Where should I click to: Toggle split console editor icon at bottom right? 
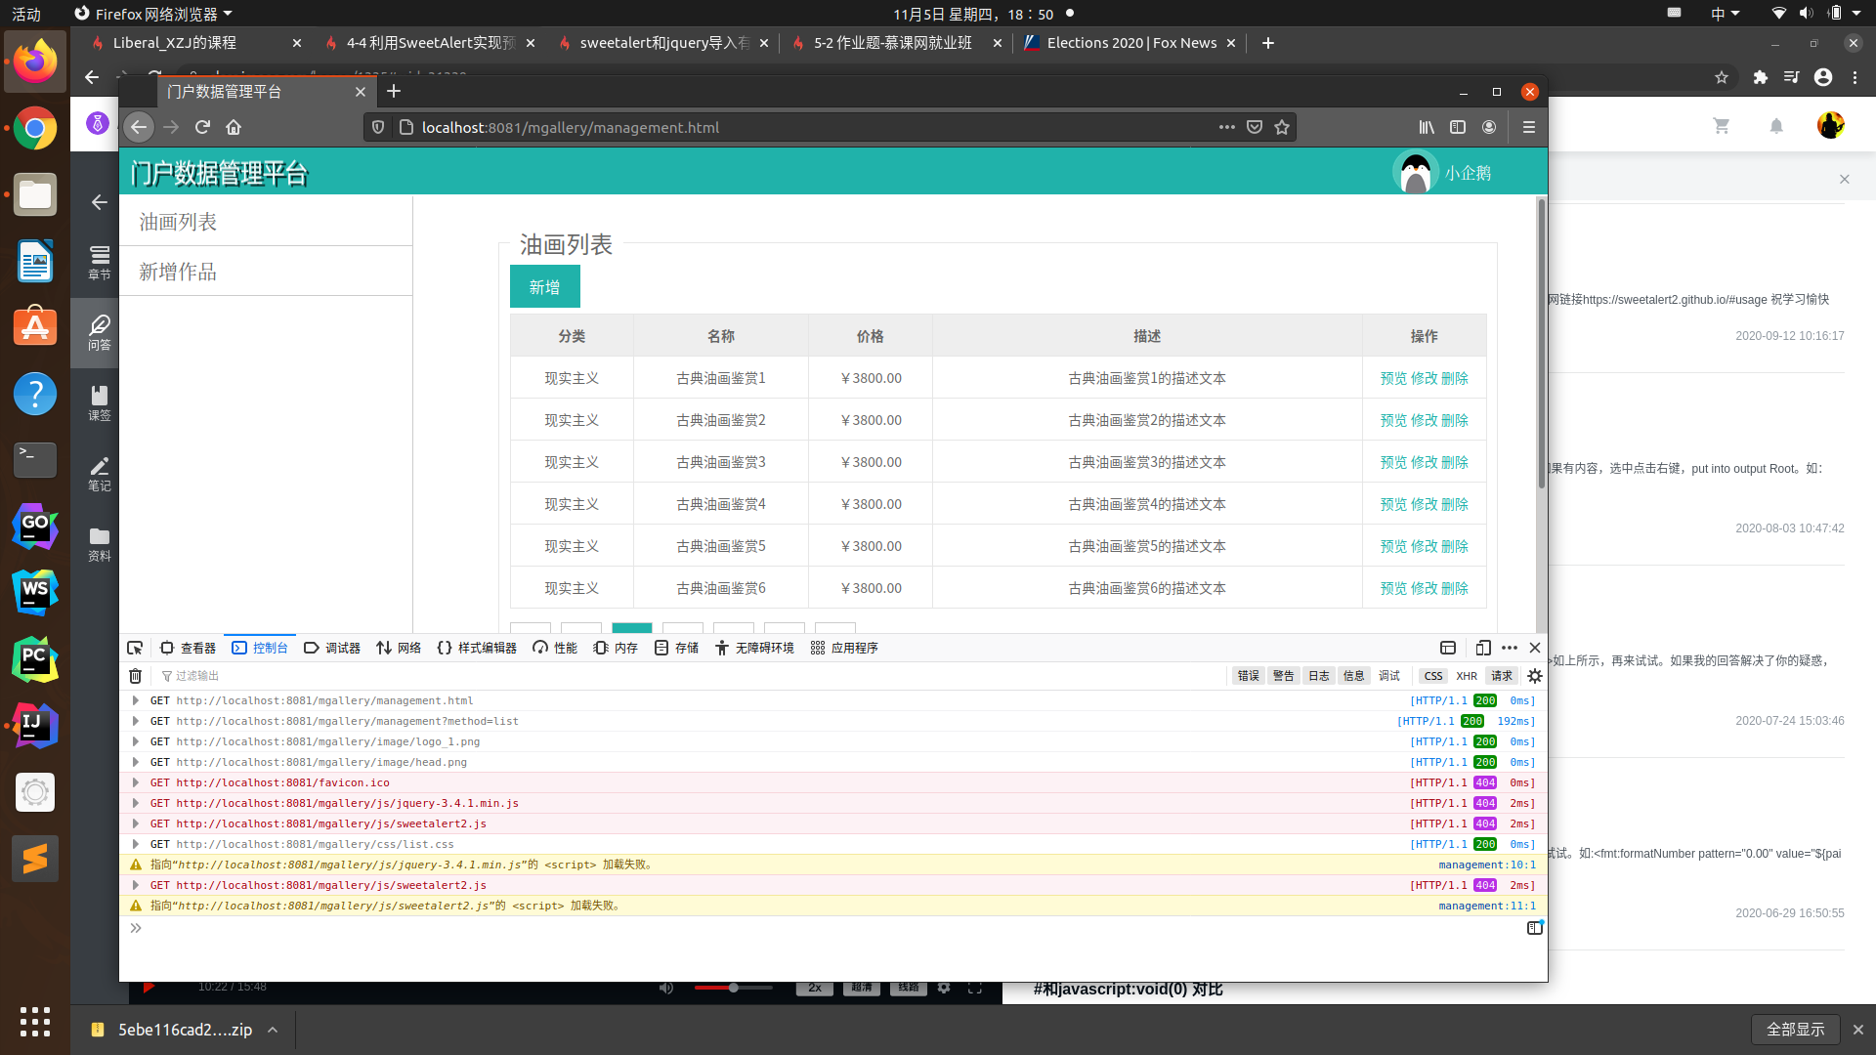[x=1535, y=927]
